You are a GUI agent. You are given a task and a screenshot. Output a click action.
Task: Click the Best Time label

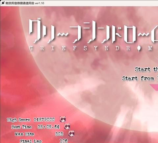tap(22, 127)
